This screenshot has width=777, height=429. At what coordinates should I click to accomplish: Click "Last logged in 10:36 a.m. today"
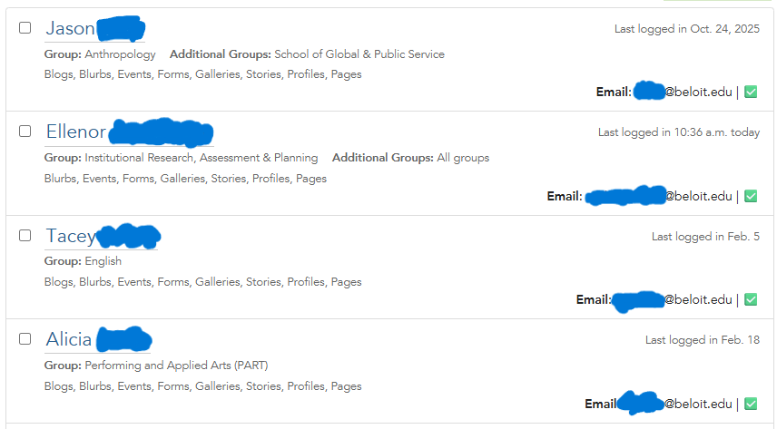point(678,132)
